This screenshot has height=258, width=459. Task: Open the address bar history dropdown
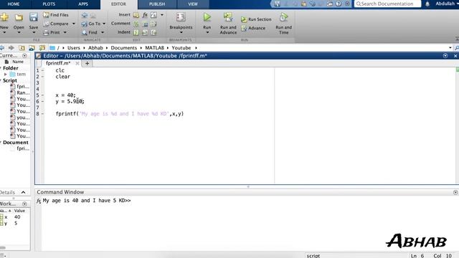(x=450, y=48)
